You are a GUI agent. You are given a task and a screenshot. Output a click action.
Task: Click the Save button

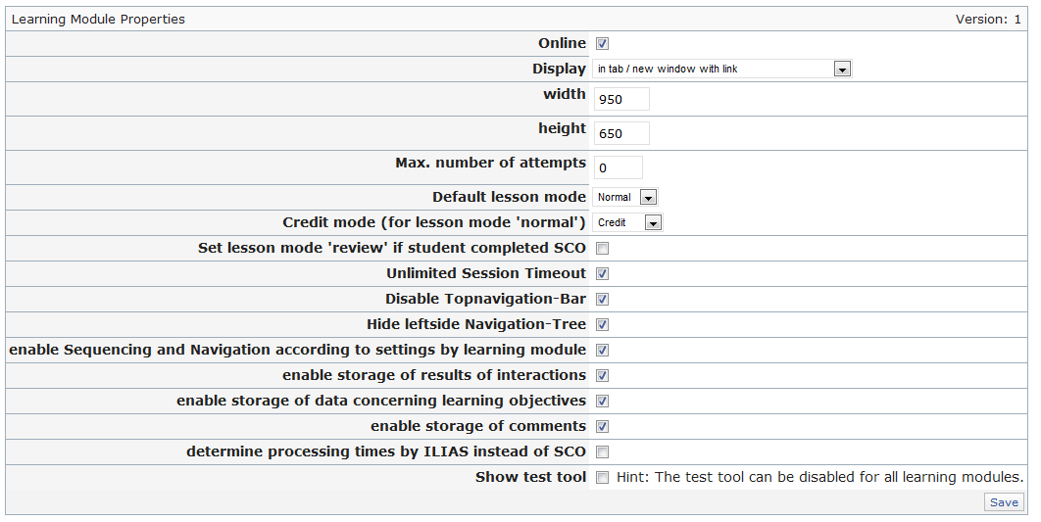click(x=1004, y=502)
